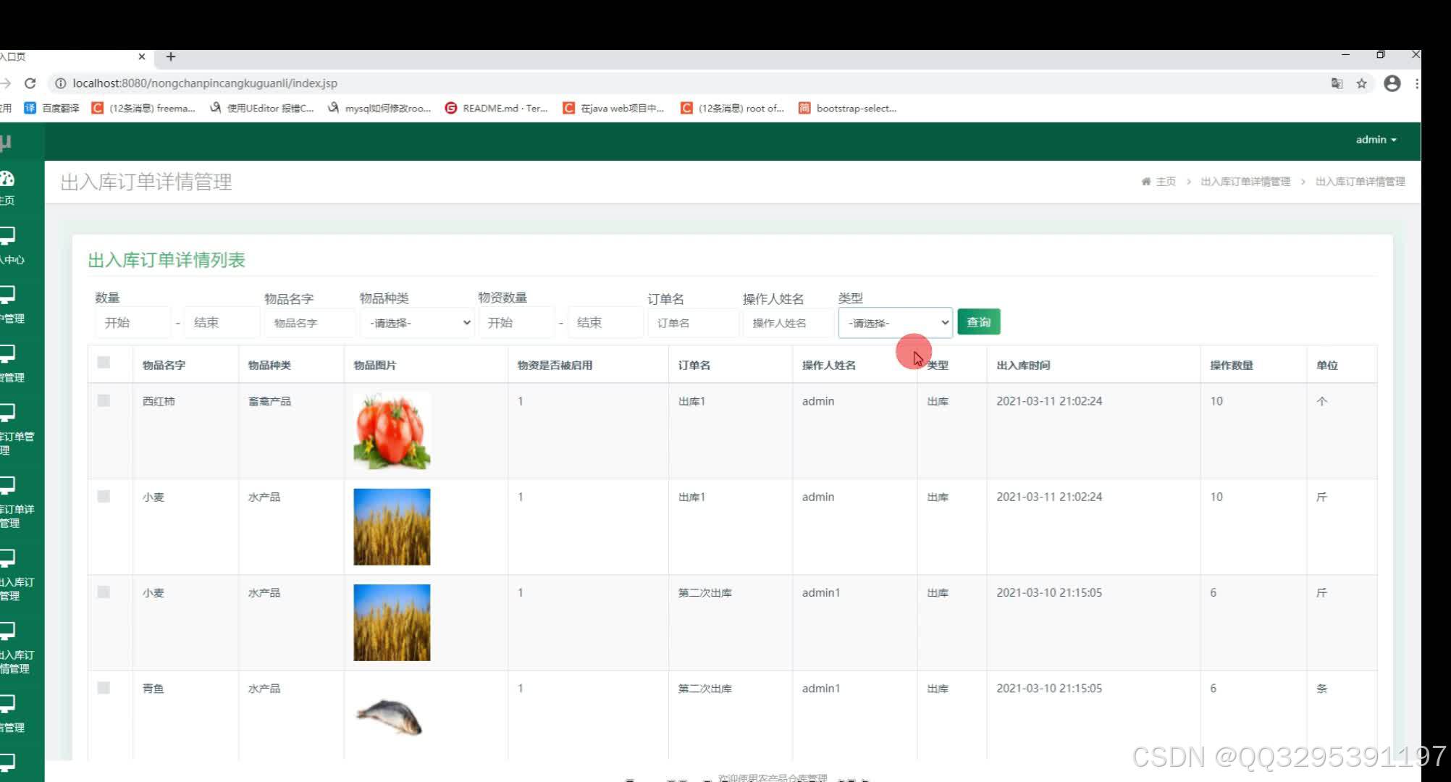Click the green 查询 search button

point(979,322)
